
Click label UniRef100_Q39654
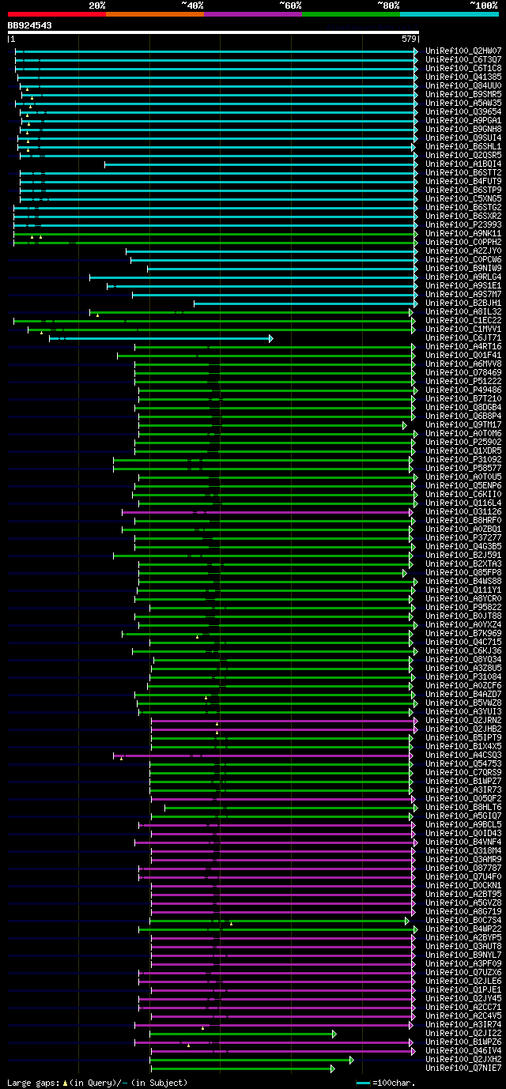(463, 111)
